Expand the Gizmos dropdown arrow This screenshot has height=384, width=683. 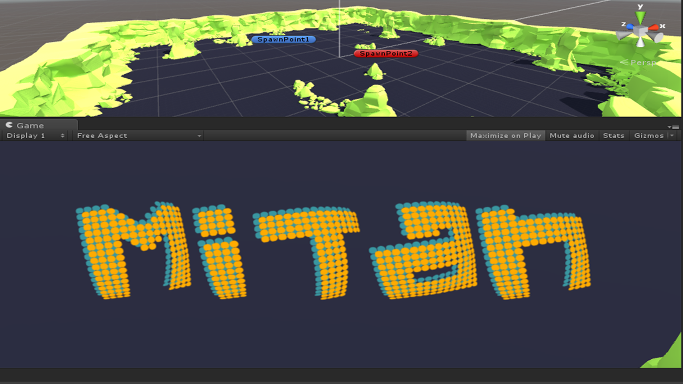click(x=671, y=136)
